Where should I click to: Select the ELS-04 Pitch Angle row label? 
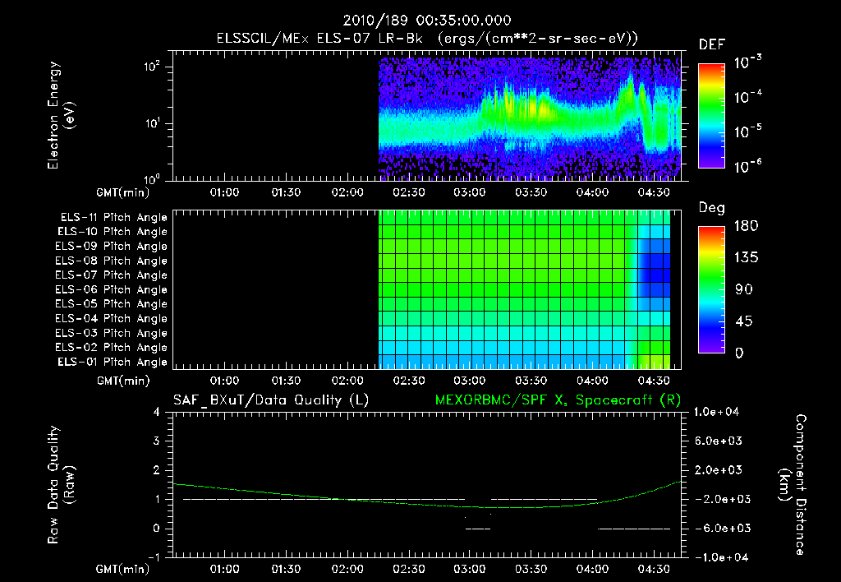(x=111, y=318)
